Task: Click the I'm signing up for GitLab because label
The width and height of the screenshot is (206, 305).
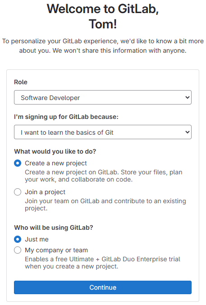Action: pos(66,117)
